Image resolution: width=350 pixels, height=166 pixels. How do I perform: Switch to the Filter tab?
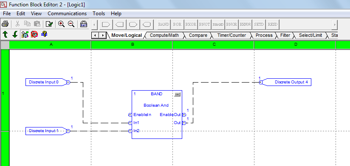(x=285, y=35)
